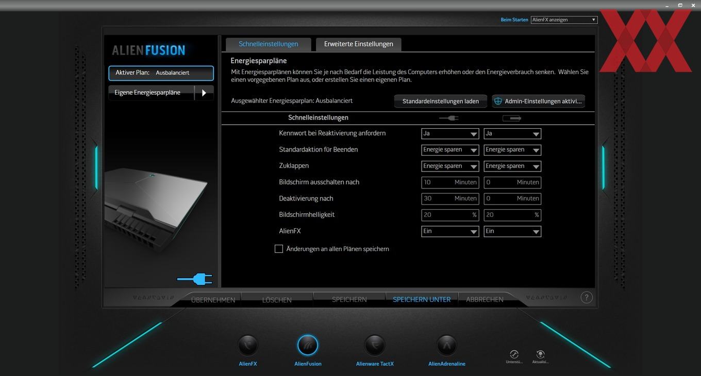Click battery Deaktivierung nach field
This screenshot has width=701, height=376.
pyautogui.click(x=512, y=199)
